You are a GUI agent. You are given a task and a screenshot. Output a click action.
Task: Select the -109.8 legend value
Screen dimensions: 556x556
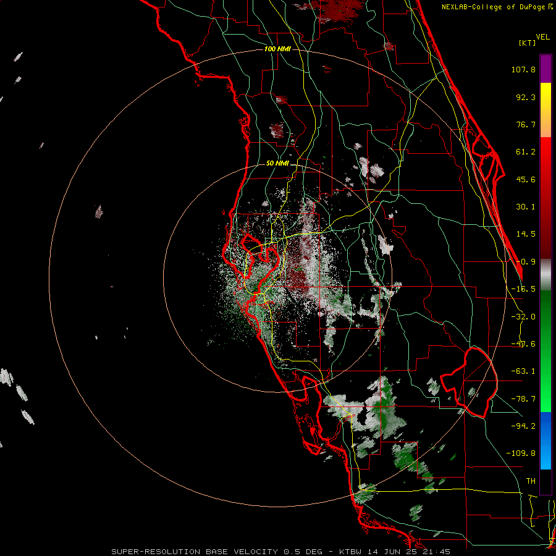click(521, 453)
